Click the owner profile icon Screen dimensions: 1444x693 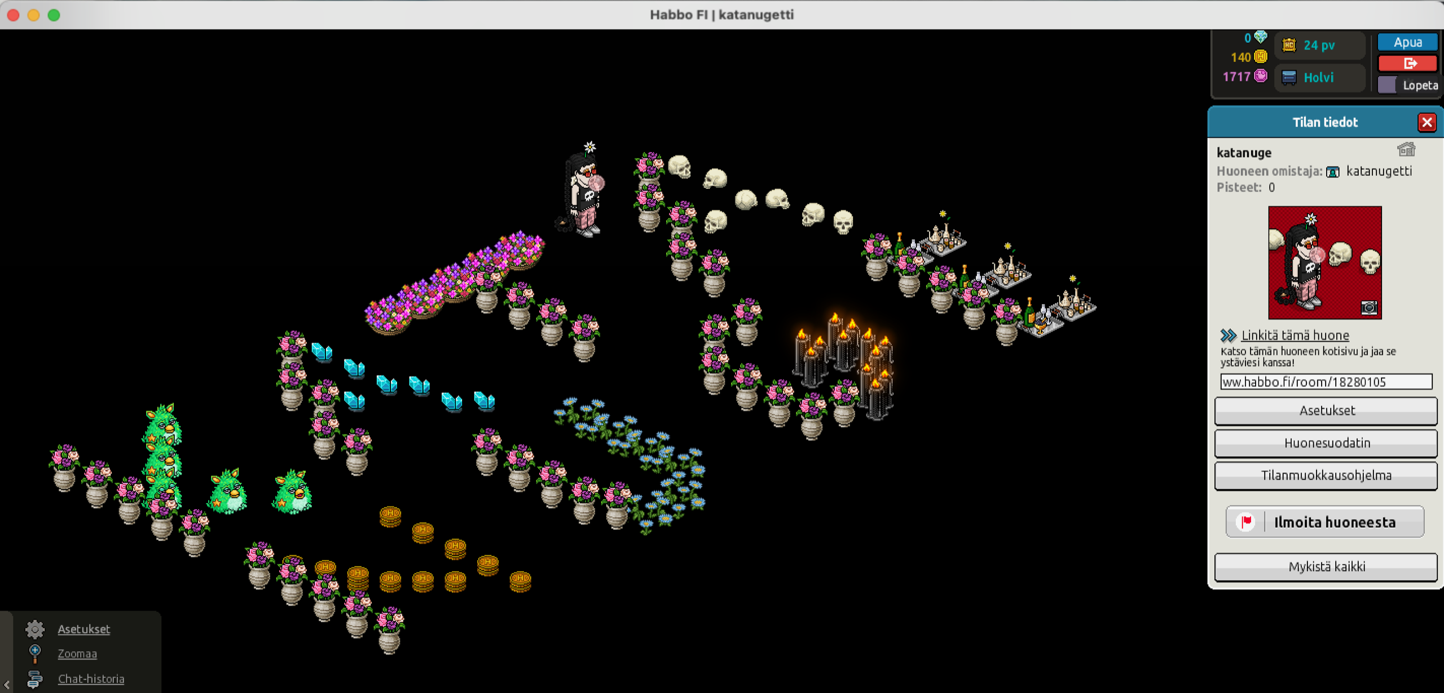coord(1333,171)
